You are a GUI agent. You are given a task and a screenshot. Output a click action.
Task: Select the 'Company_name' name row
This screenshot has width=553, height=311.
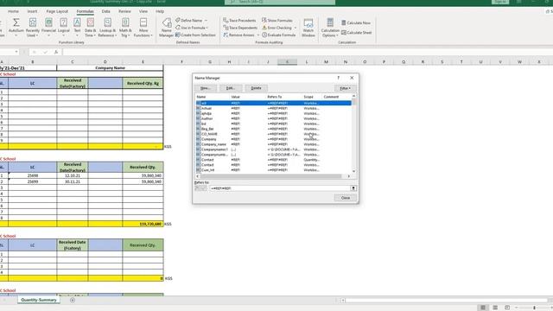(274, 144)
